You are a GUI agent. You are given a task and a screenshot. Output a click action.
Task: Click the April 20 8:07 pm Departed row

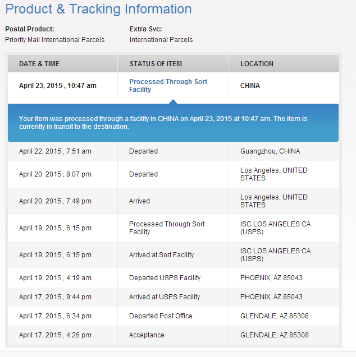pyautogui.click(x=174, y=174)
